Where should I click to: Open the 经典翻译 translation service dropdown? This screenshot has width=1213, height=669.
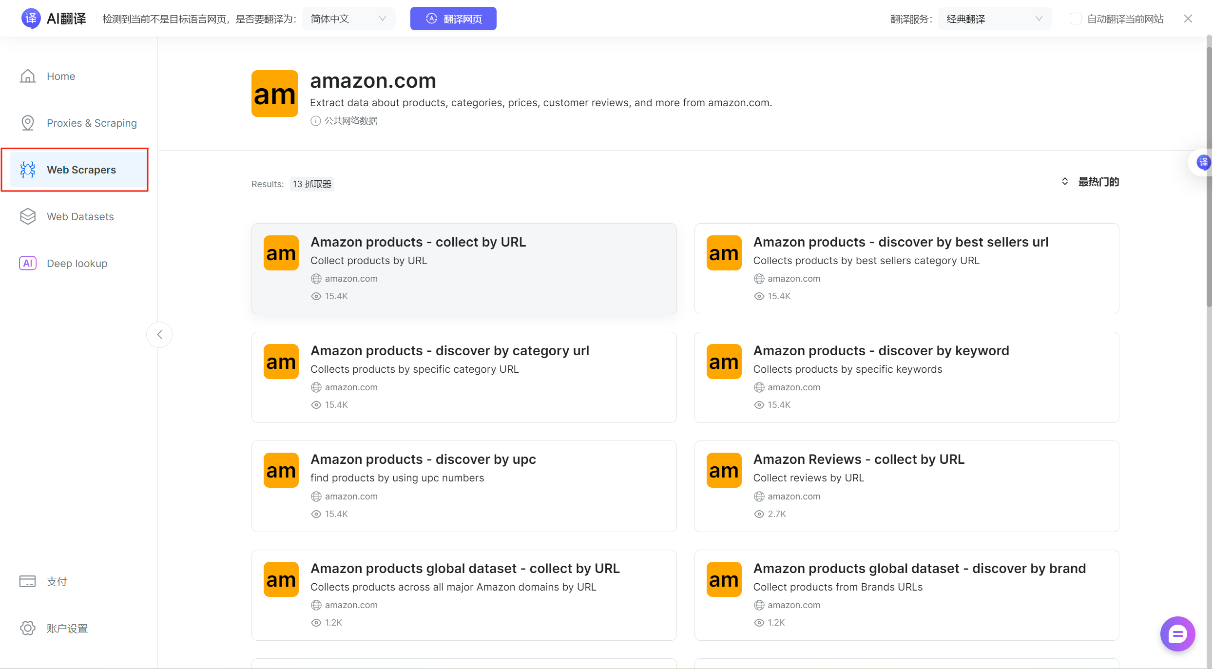(995, 19)
